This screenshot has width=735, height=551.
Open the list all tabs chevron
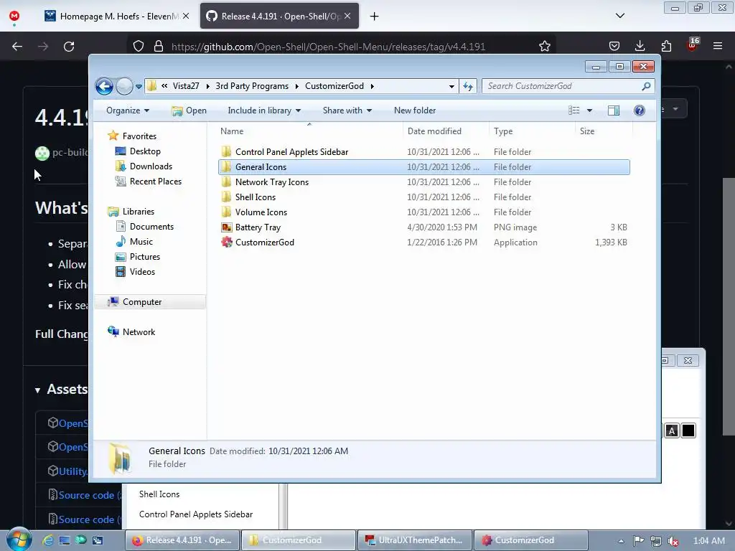pos(619,16)
